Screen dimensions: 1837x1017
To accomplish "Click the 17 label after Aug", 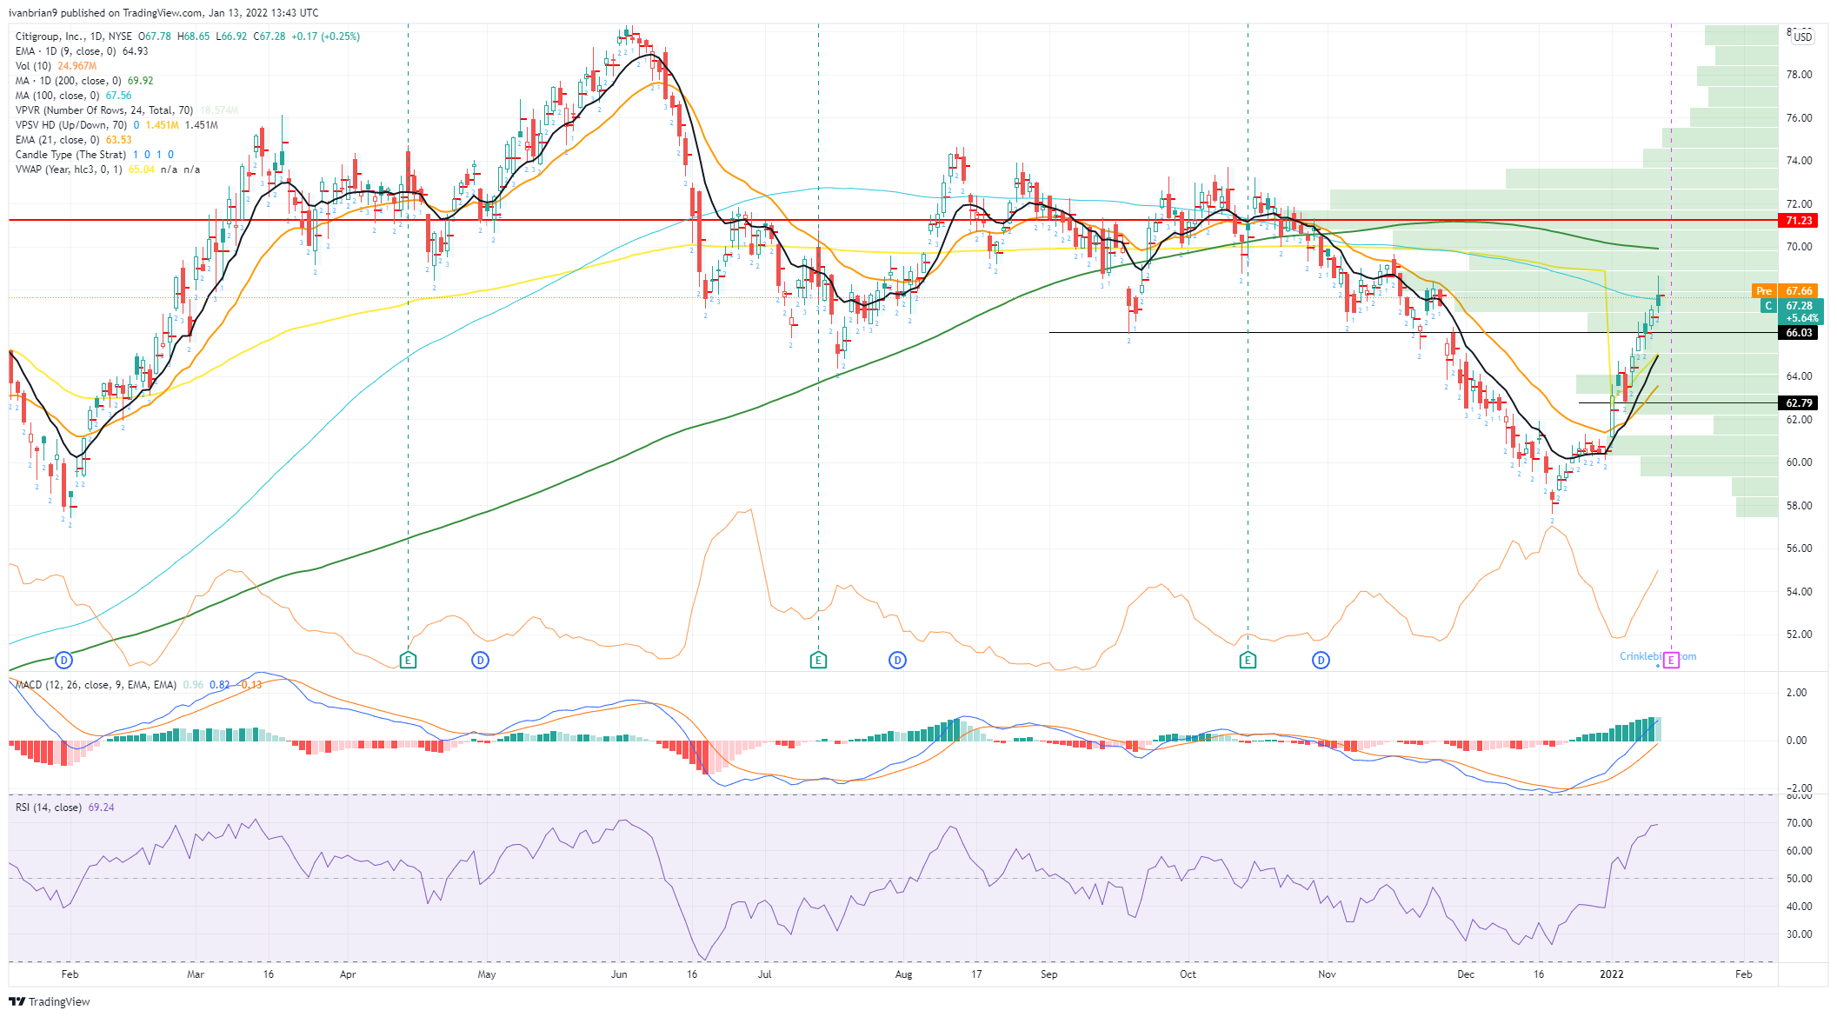I will [x=976, y=974].
